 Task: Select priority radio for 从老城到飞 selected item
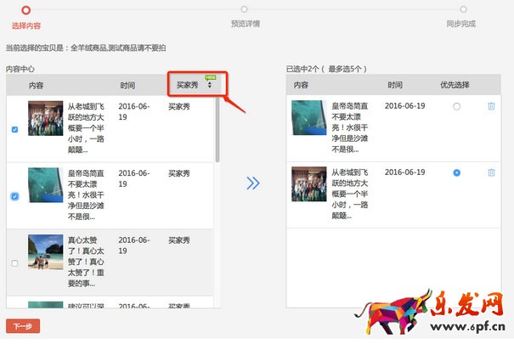pos(456,172)
